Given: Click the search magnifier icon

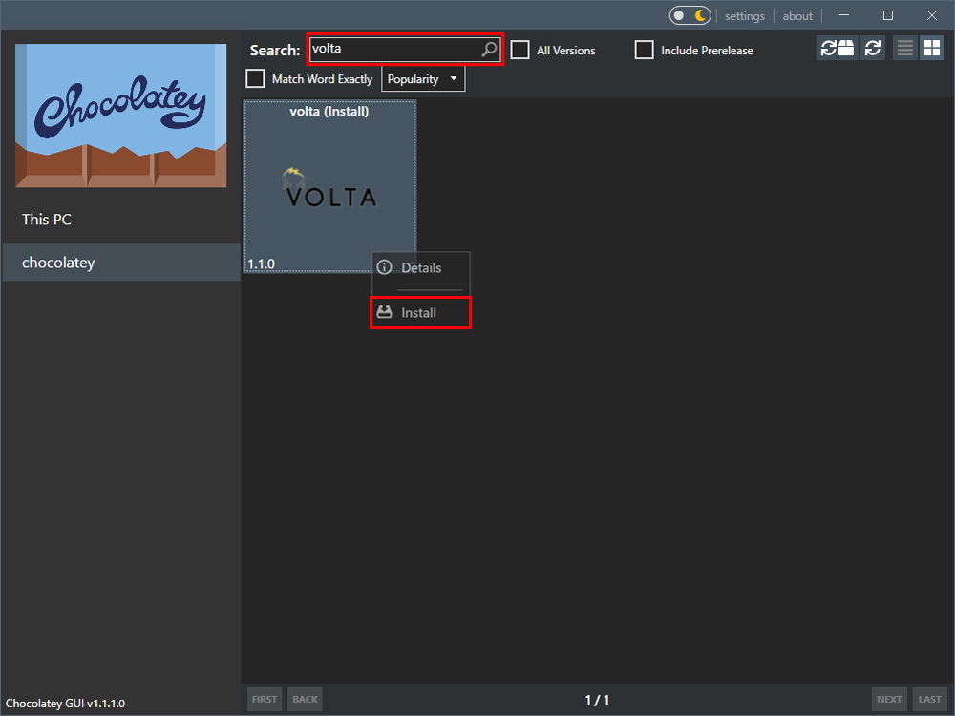Looking at the screenshot, I should 487,49.
